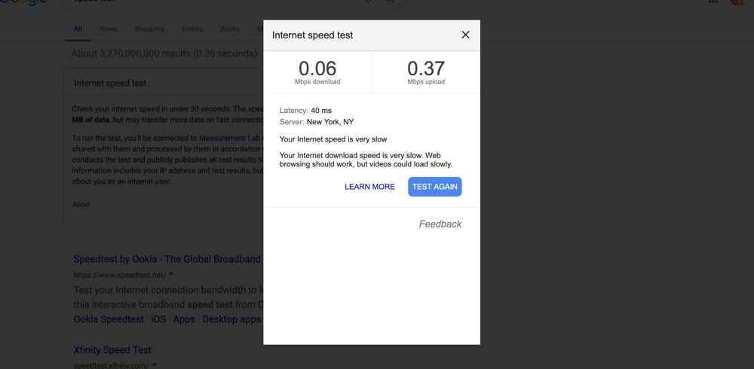This screenshot has height=369, width=754.
Task: Close the Internet speed test dialog
Action: point(465,35)
